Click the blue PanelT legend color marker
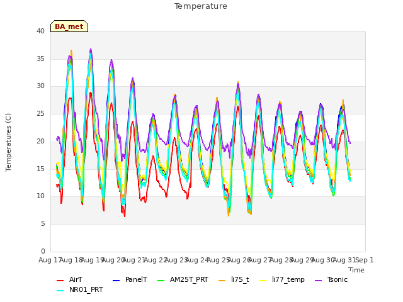Image resolution: width=403 pixels, height=302 pixels. pyautogui.click(x=116, y=281)
